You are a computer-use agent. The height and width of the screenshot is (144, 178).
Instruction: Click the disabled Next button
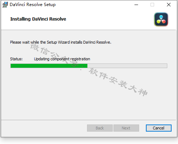(126, 128)
